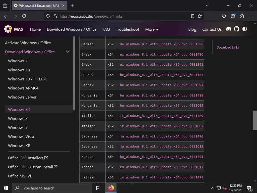Open Firefox recent browsing view icon
The width and height of the screenshot is (257, 193).
tap(5, 6)
